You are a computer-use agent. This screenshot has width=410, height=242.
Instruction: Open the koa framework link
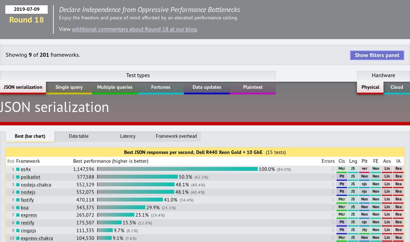[x=25, y=207]
